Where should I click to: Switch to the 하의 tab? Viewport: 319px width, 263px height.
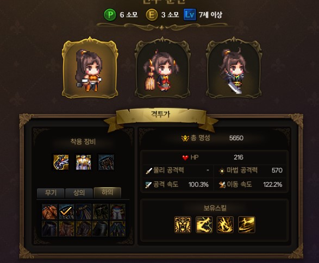108,192
